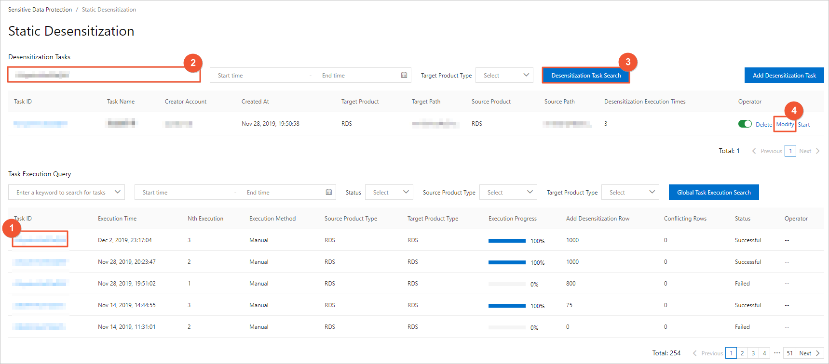Open task ID link executed Nov 28, 2019, 19:51:02

pyautogui.click(x=41, y=284)
